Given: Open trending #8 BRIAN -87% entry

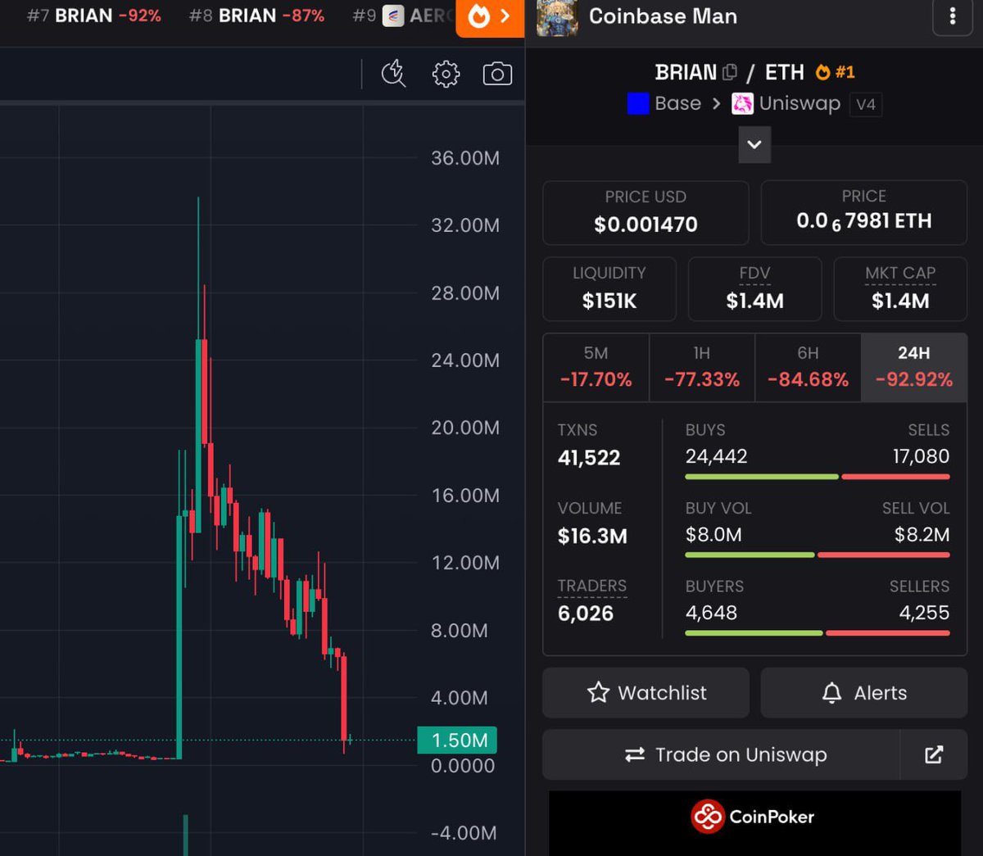Looking at the screenshot, I should [256, 16].
